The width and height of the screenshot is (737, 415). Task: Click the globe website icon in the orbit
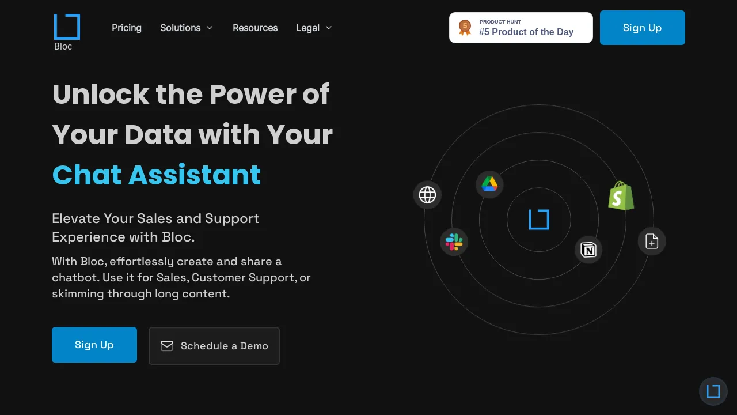[x=427, y=195]
